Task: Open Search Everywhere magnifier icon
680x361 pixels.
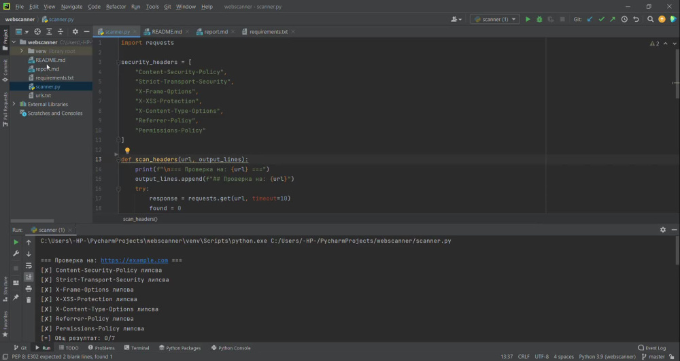Action: click(x=650, y=19)
